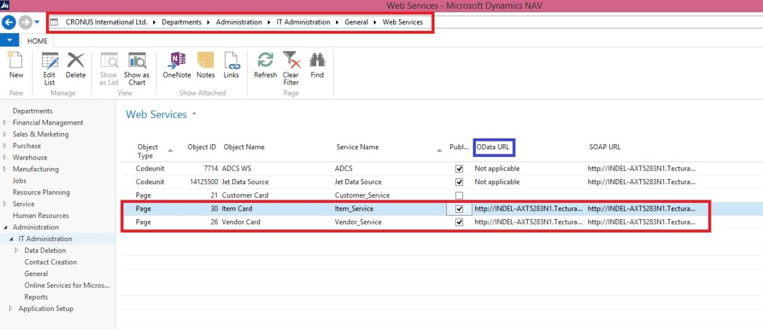Collapse IT Administration node
The width and height of the screenshot is (763, 329).
[11, 239]
